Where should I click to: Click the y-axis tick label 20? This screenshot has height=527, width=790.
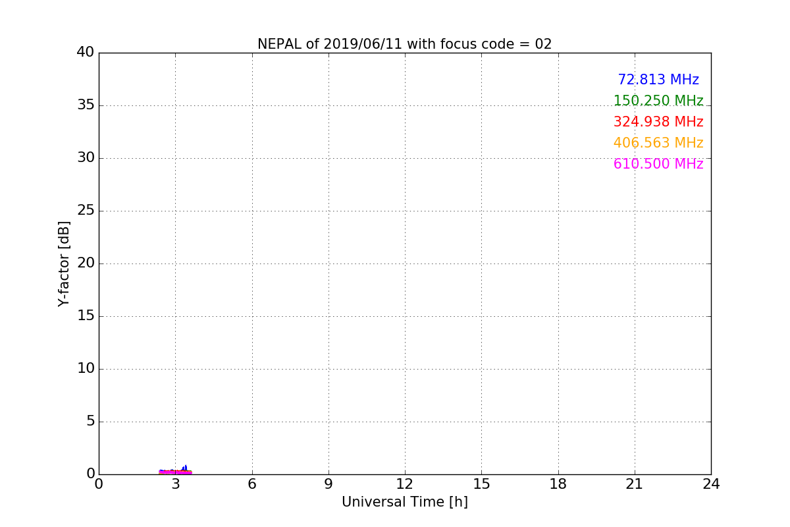86,263
